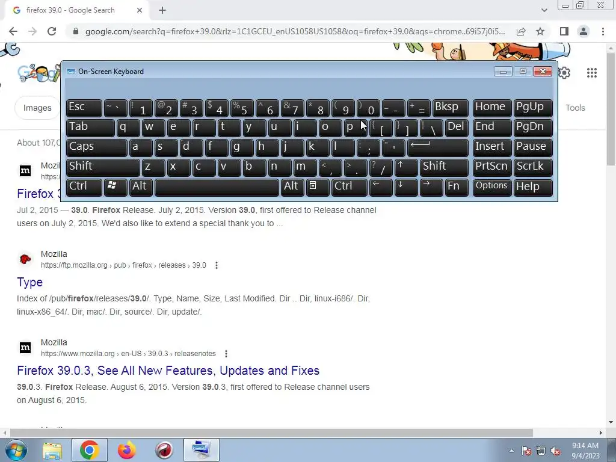Image resolution: width=616 pixels, height=462 pixels.
Task: Show hidden system tray icons
Action: [x=511, y=451]
